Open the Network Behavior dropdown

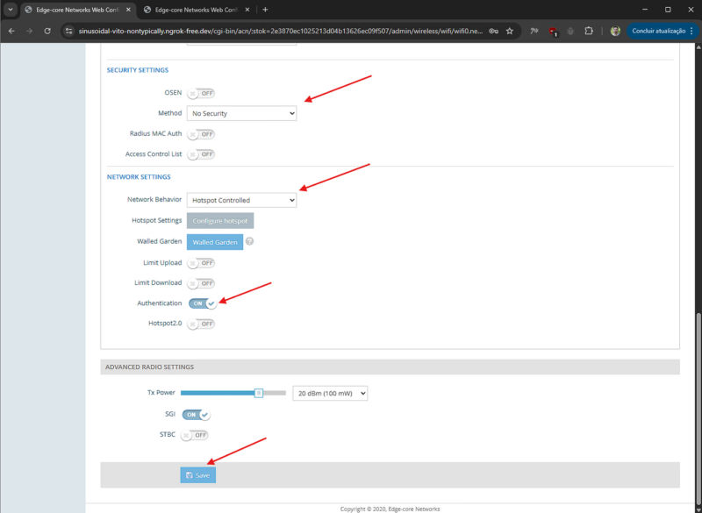point(241,200)
